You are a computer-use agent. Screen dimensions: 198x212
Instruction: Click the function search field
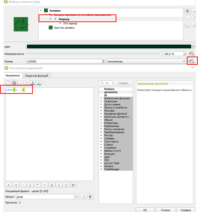tap(106, 83)
